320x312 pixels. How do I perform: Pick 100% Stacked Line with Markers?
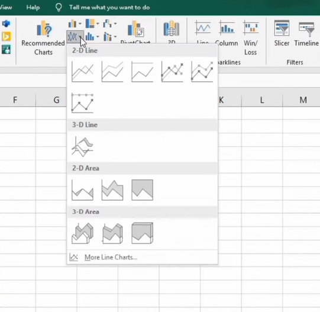pyautogui.click(x=82, y=103)
